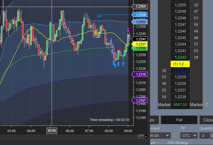Click the blue 1,2240 best bid price cell

tap(180, 70)
